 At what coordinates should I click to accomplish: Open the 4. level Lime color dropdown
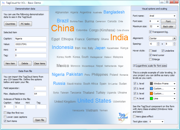pyautogui.click(x=174, y=99)
